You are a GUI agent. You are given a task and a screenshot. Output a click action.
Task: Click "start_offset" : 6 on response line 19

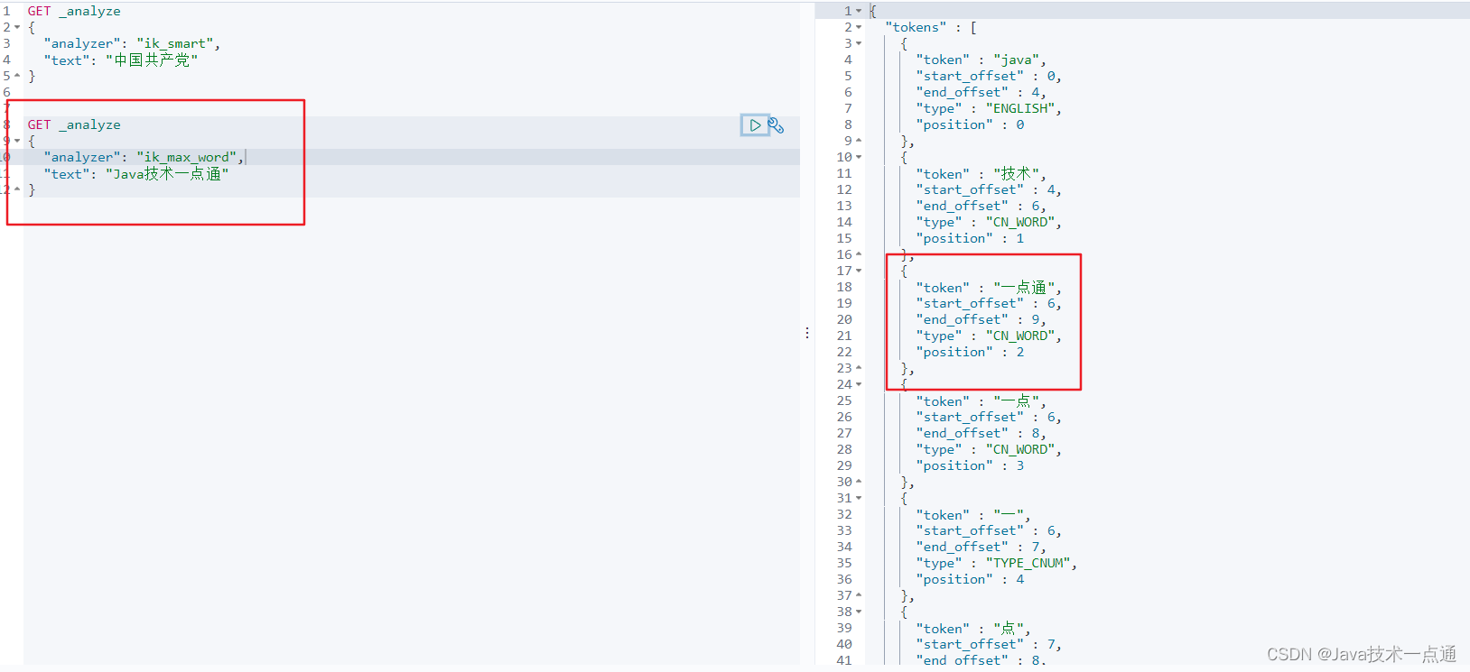989,303
